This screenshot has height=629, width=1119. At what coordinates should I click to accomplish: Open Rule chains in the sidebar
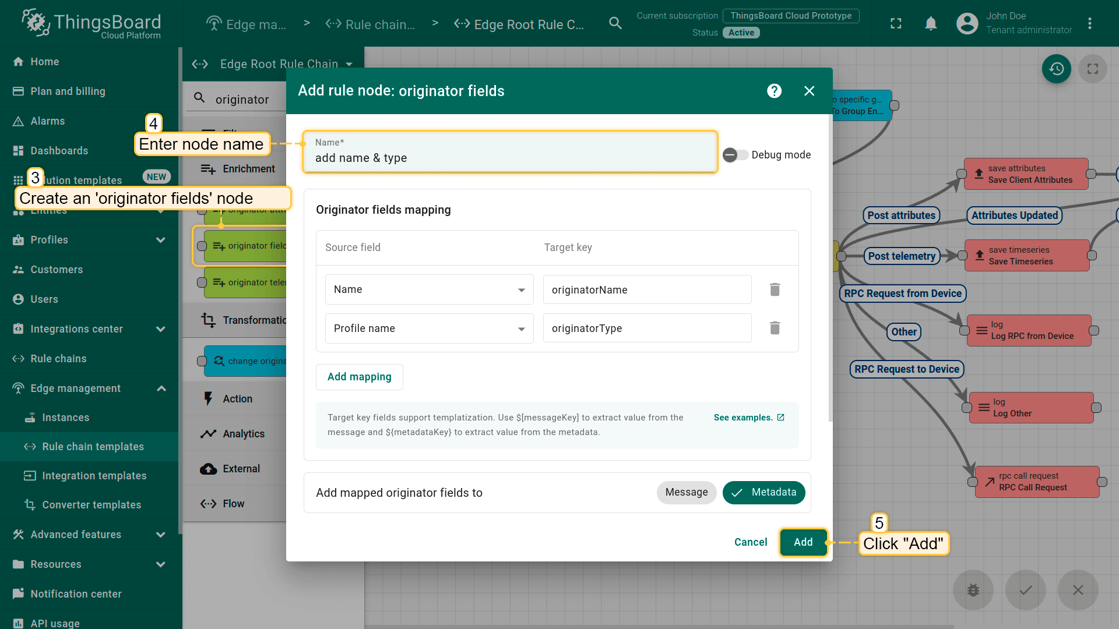(58, 359)
